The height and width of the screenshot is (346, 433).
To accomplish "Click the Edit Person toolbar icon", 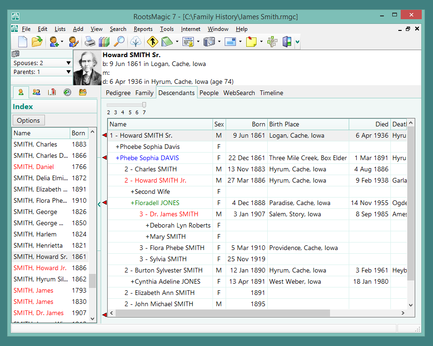I will 73,42.
